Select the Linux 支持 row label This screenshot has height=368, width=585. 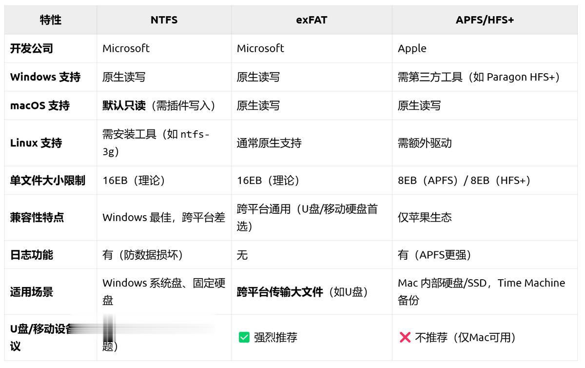(x=36, y=143)
